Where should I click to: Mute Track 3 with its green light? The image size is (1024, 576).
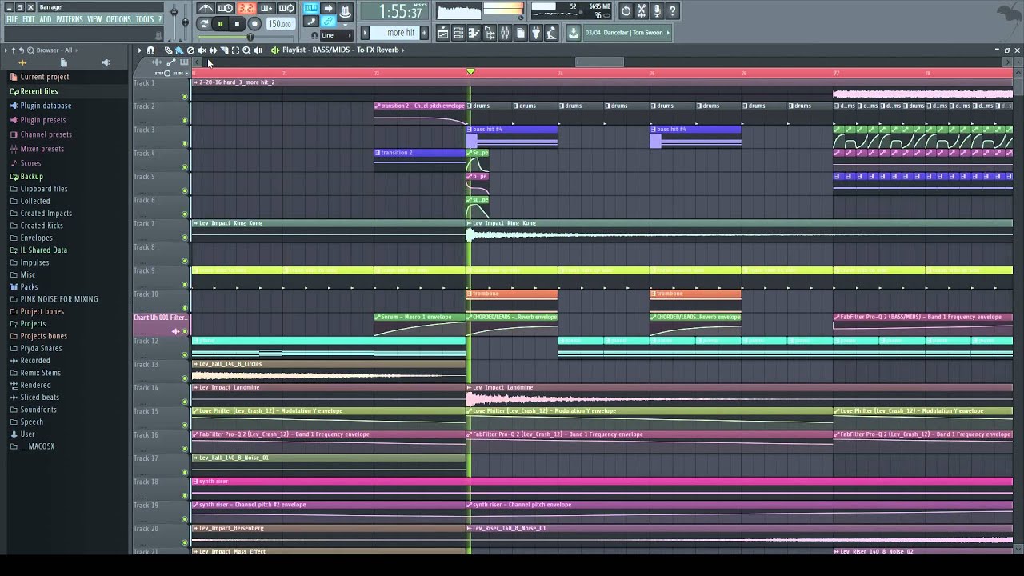[x=185, y=144]
